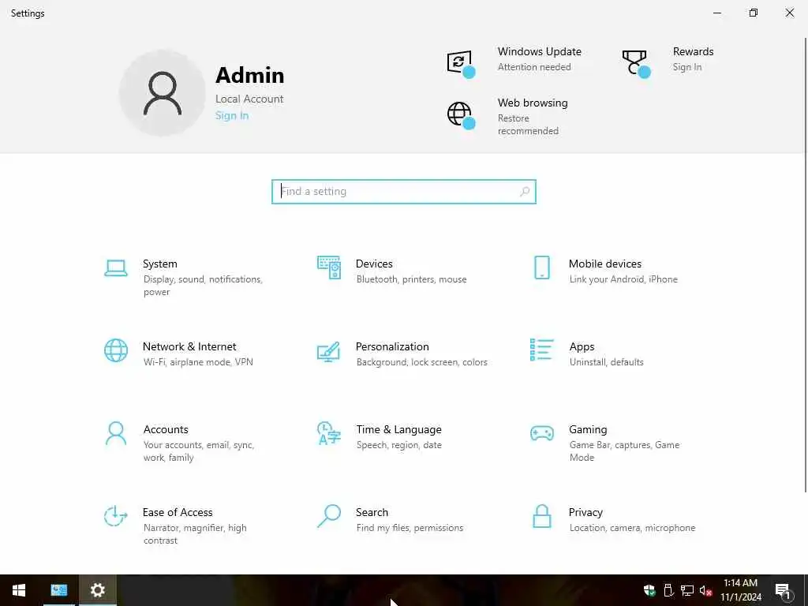808x606 pixels.
Task: Open the Gaming controller icon
Action: click(x=541, y=433)
